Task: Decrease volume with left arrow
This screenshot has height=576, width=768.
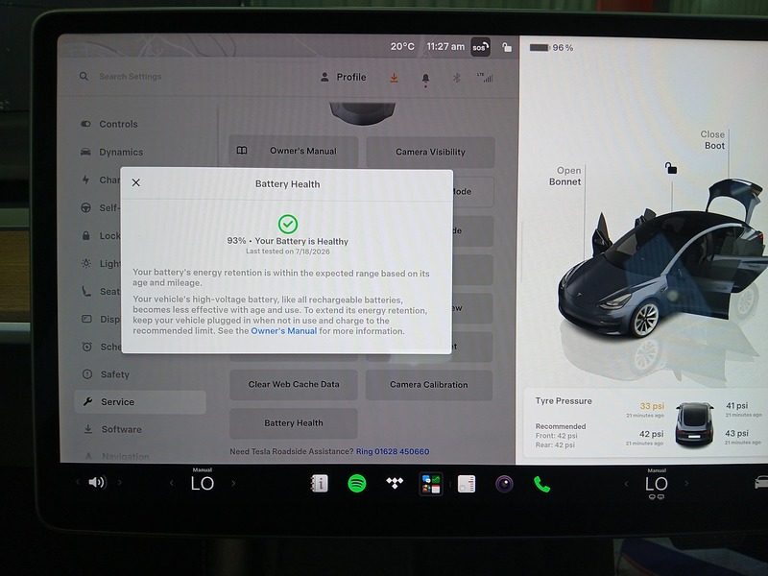Action: pos(78,483)
